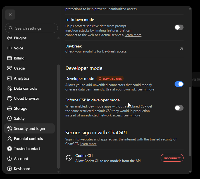The image size is (200, 179).
Task: Open Learn more under Secure sign in
Action: coord(88,144)
